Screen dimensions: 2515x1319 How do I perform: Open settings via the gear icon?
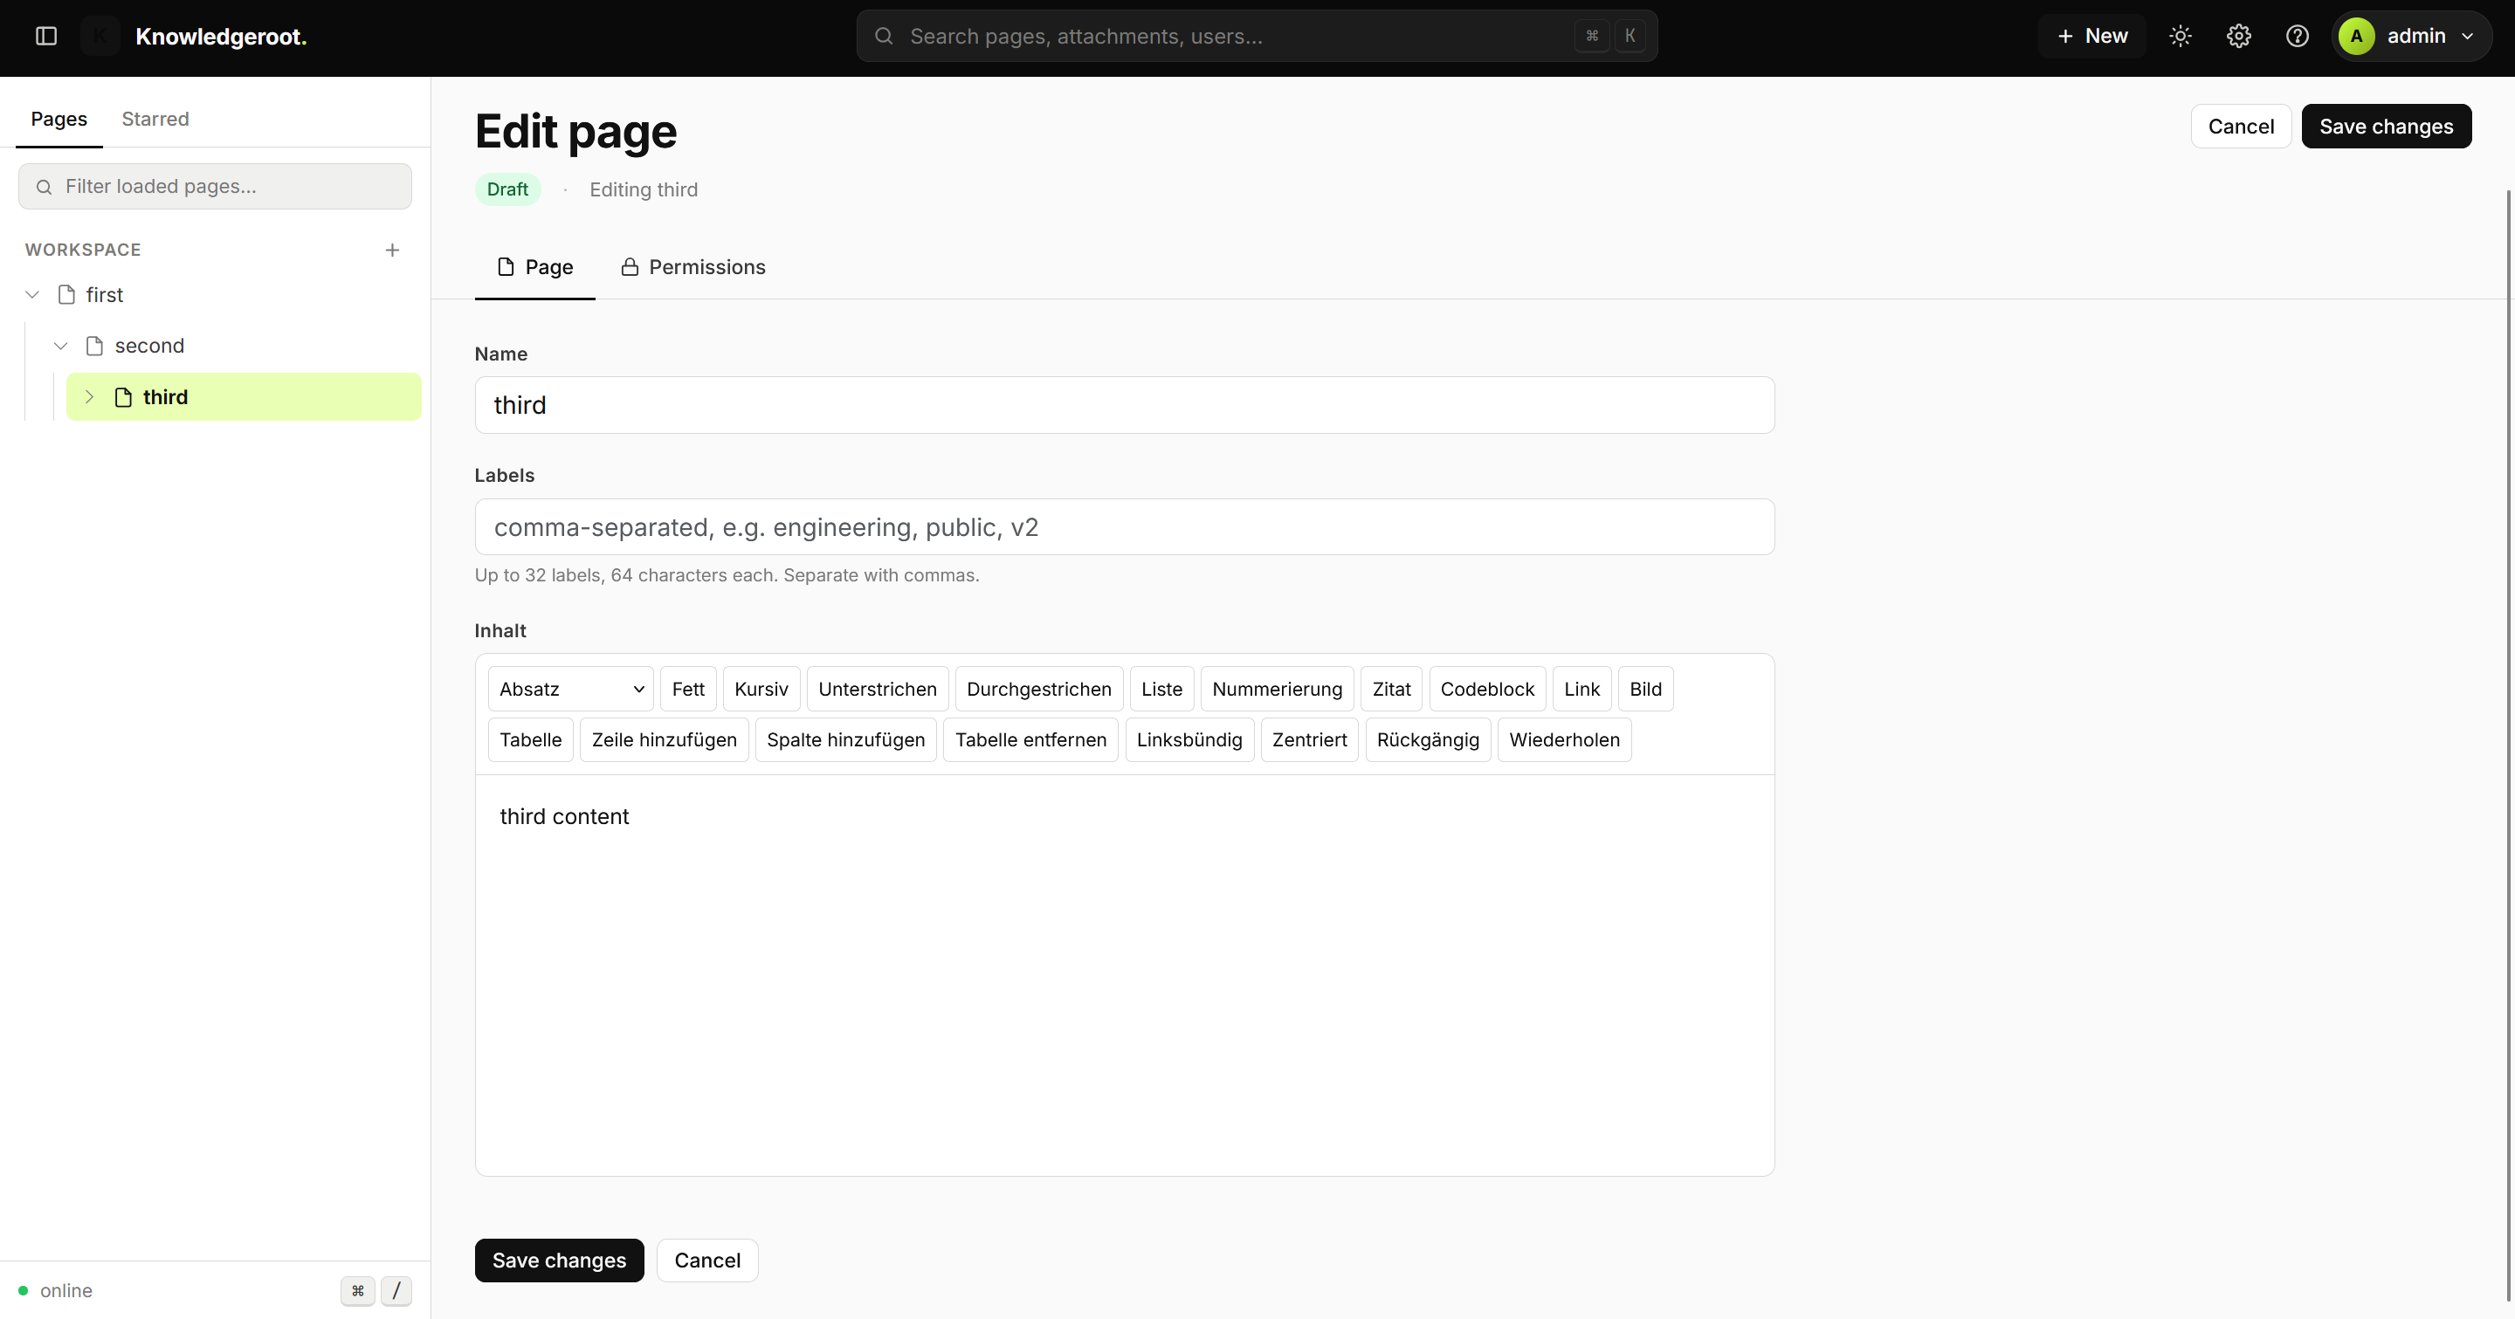tap(2239, 36)
